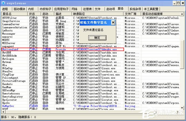Close the 校验文件数字签名 dialog with X
186x121 pixels.
(x=113, y=22)
